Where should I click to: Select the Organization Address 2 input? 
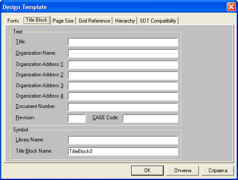tap(123, 75)
